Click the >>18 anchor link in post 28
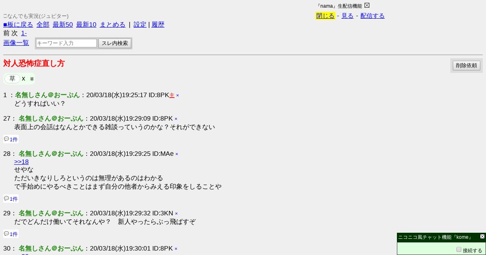The height and width of the screenshot is (255, 486). [21, 162]
